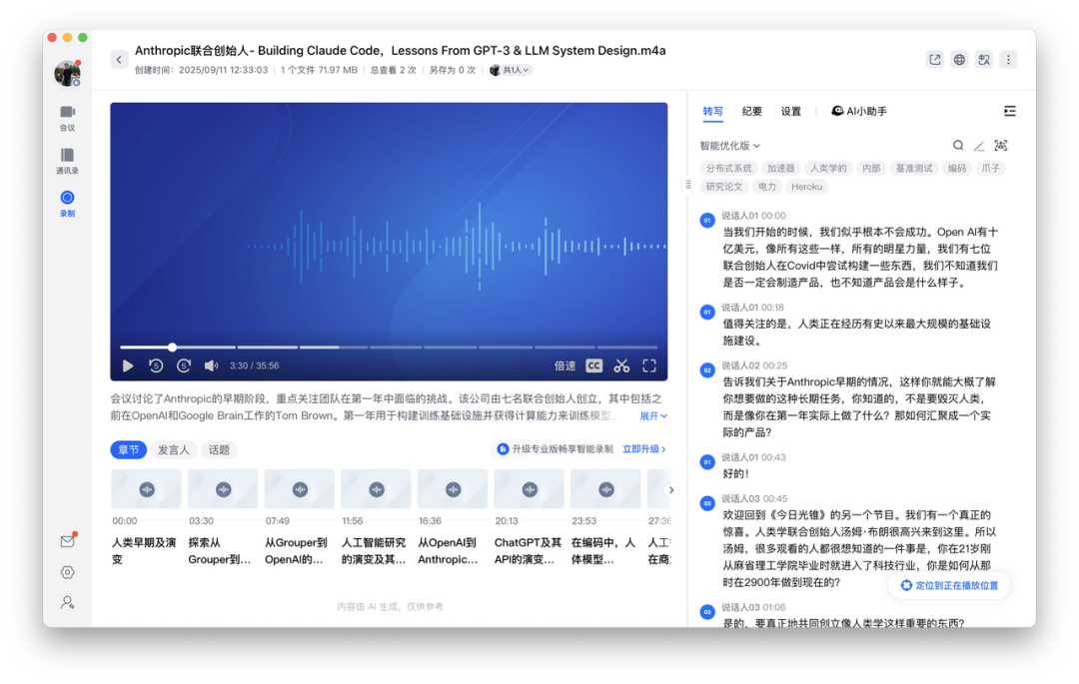Click the 分布式系统 keyword tag
Image resolution: width=1079 pixels, height=684 pixels.
point(728,168)
